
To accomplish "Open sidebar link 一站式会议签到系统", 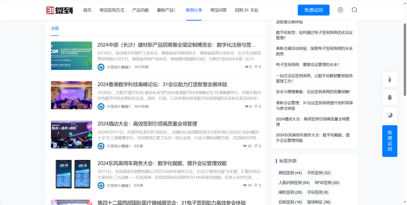I will tap(314, 79).
